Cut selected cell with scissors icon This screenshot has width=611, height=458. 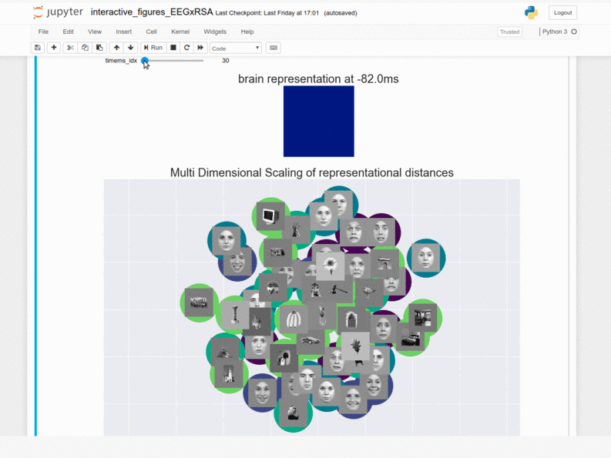pos(70,48)
